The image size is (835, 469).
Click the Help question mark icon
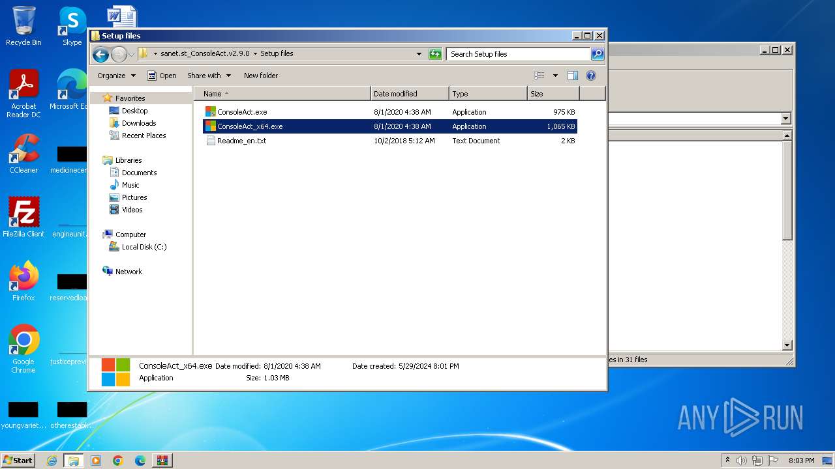click(591, 76)
